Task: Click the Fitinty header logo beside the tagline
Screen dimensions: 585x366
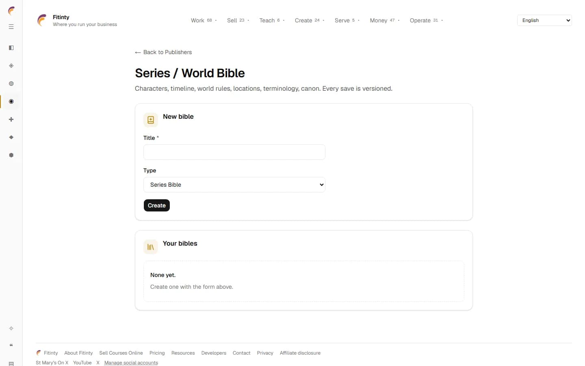Action: click(42, 20)
